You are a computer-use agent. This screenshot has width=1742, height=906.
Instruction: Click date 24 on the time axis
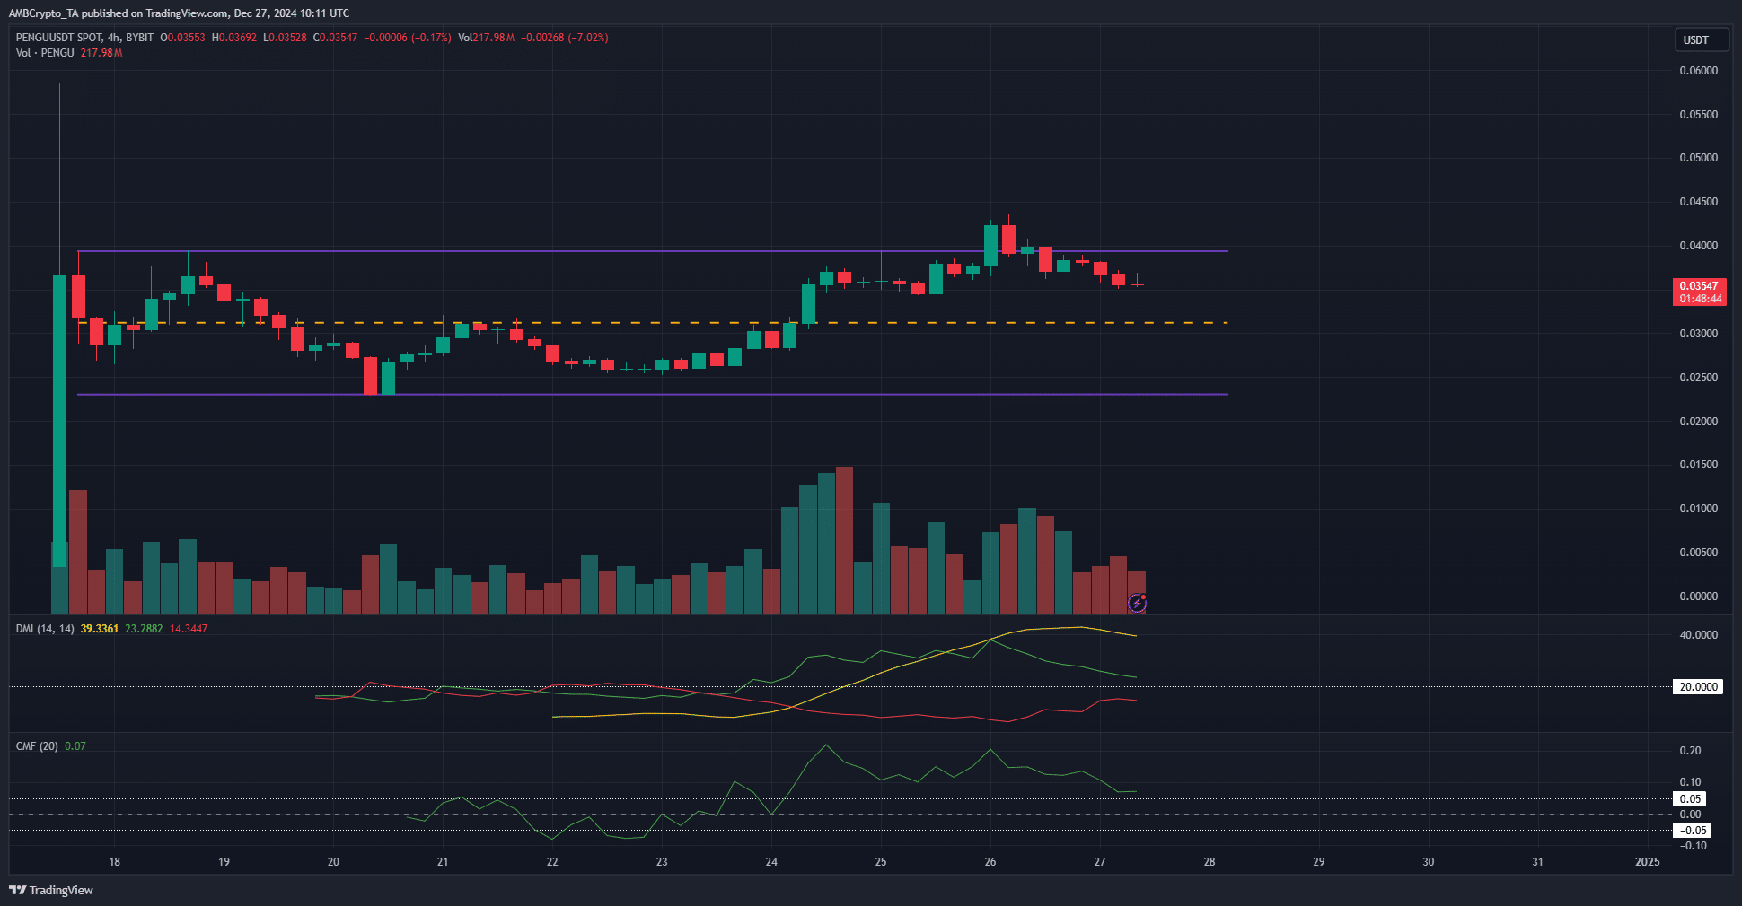click(x=771, y=862)
